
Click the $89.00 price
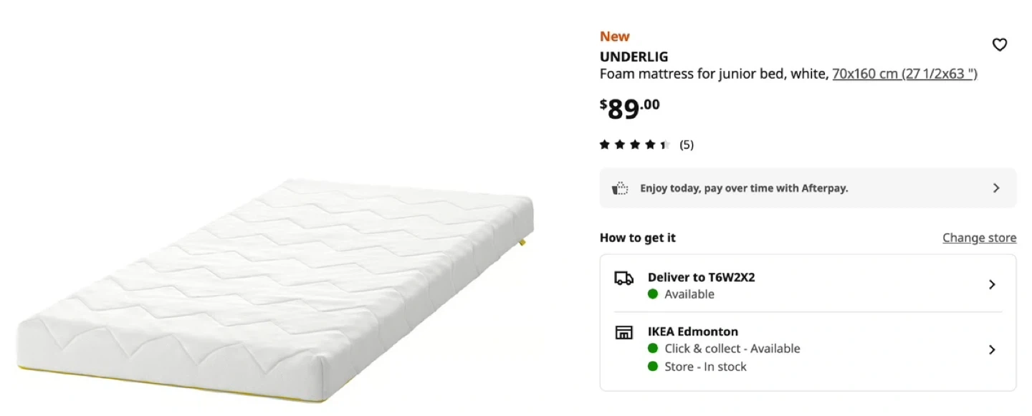(629, 108)
